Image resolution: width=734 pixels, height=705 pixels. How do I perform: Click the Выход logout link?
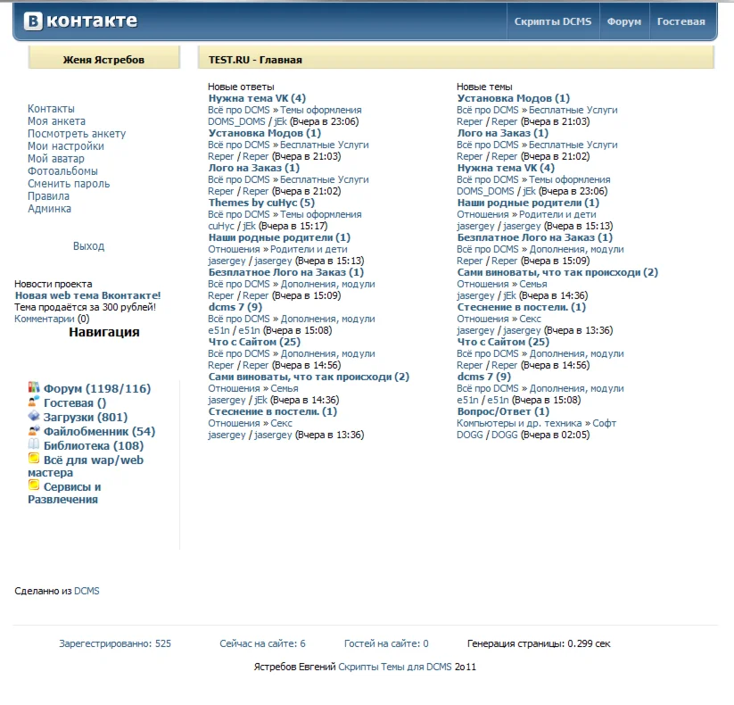[88, 246]
